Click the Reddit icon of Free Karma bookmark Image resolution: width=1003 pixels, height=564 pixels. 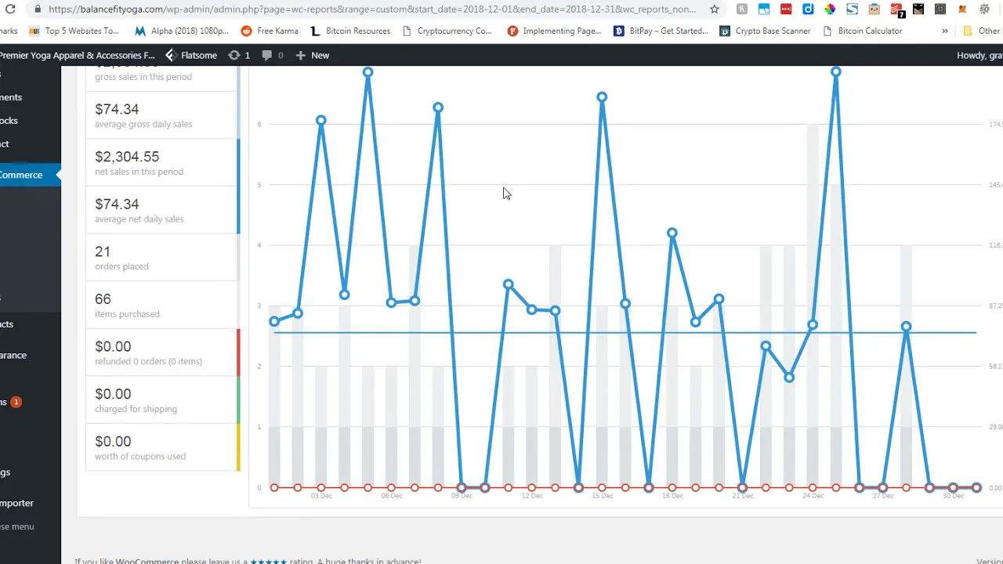(x=247, y=31)
